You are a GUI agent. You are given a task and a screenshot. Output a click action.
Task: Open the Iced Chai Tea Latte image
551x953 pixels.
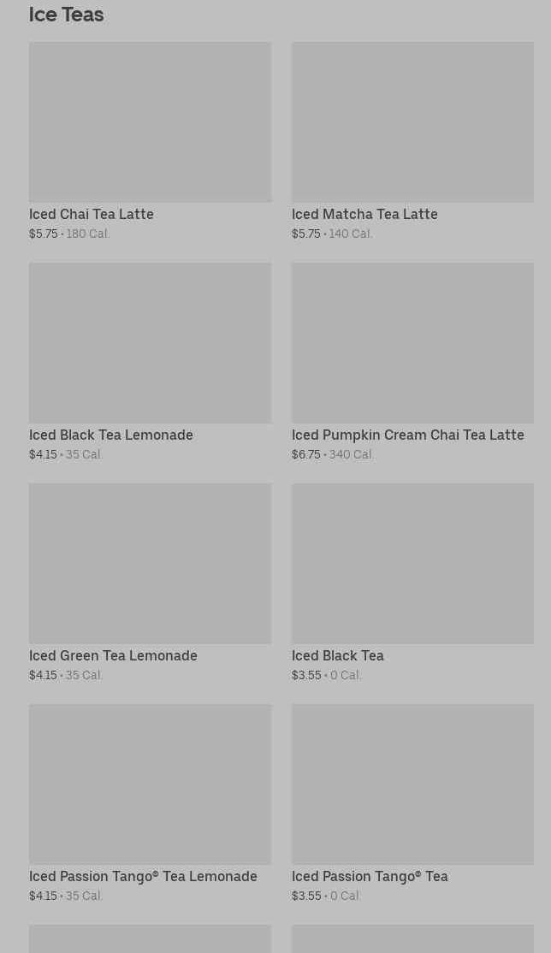pos(151,122)
